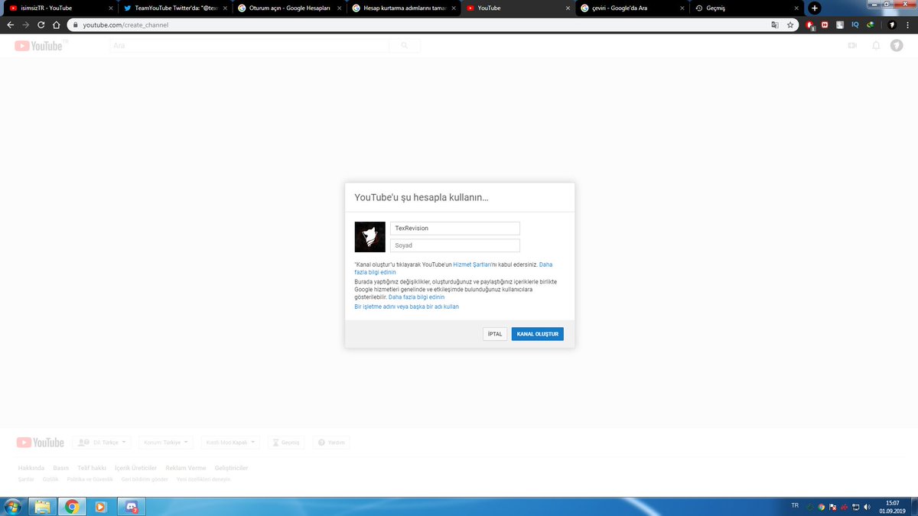Click the YouTube logo in footer

click(41, 442)
